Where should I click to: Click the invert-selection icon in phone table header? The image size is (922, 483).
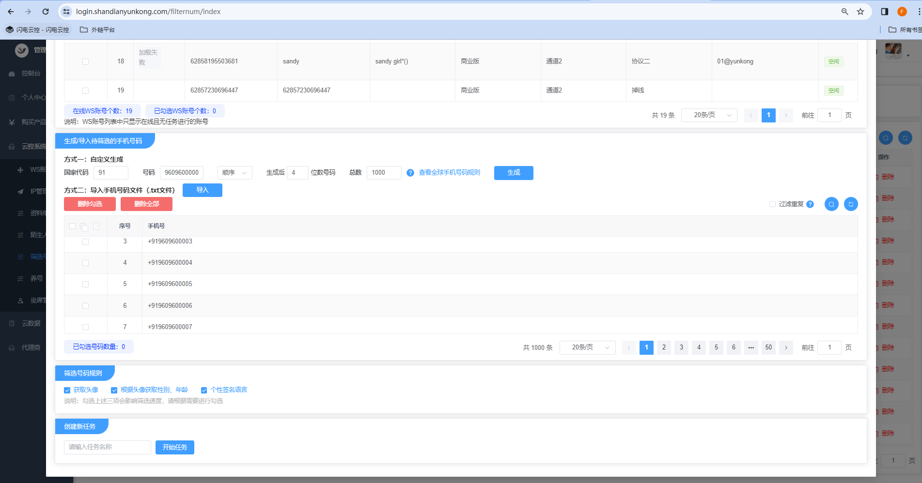[84, 226]
